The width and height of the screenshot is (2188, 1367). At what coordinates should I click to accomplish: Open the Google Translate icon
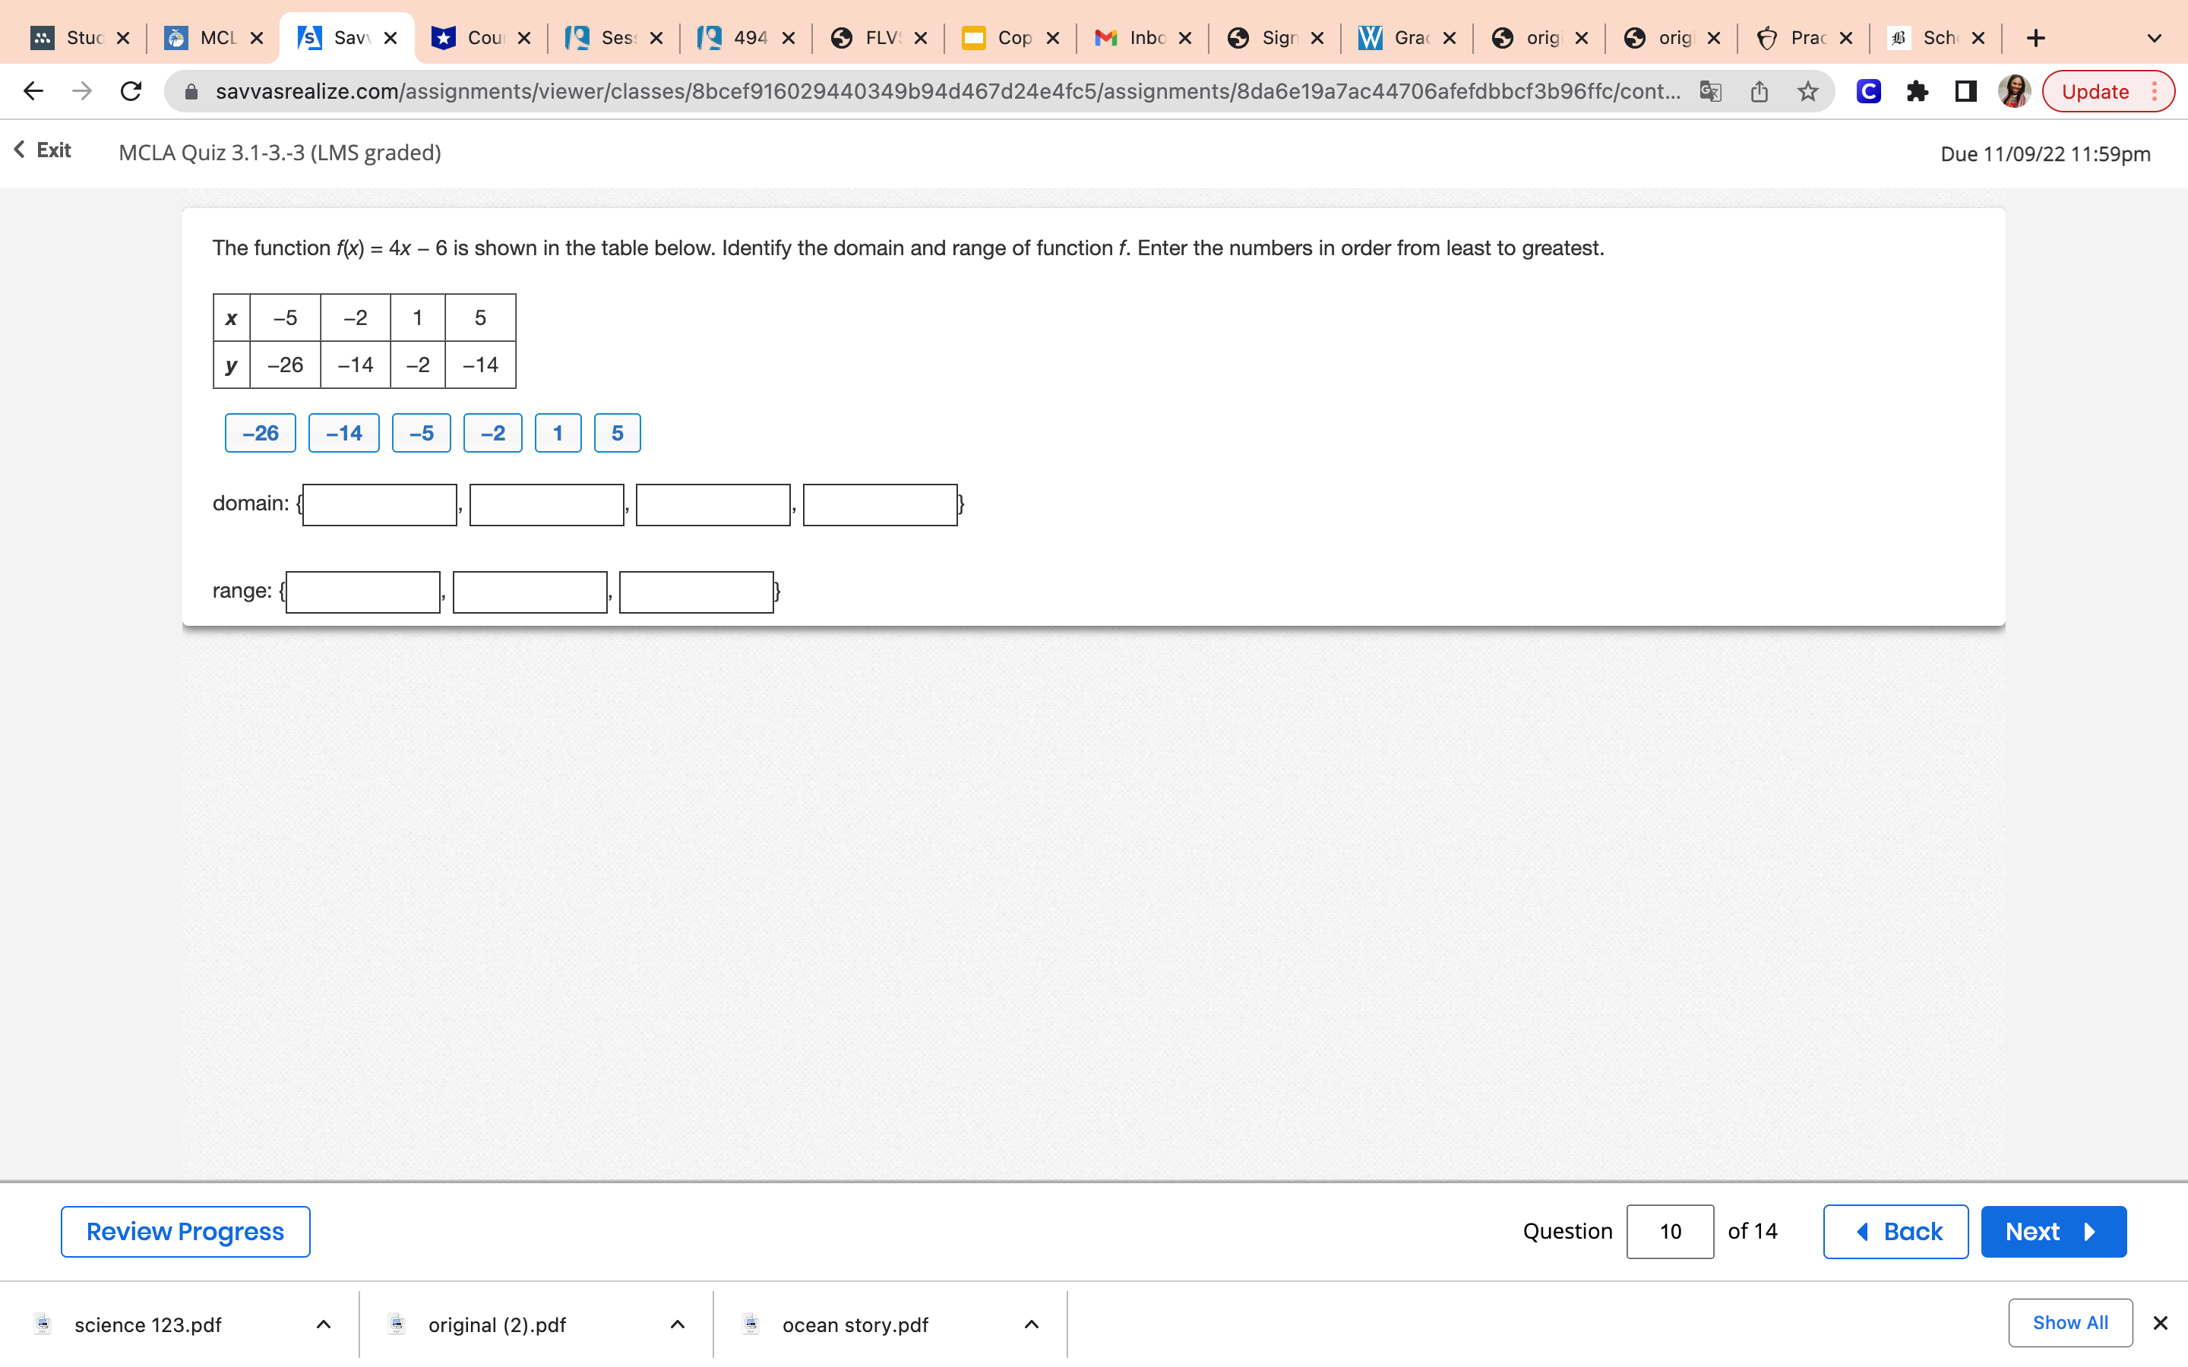pos(1709,91)
